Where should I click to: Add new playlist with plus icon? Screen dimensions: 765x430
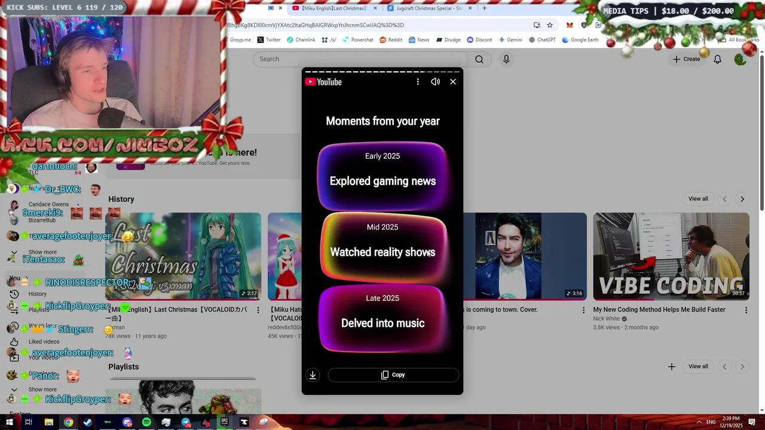(x=672, y=367)
